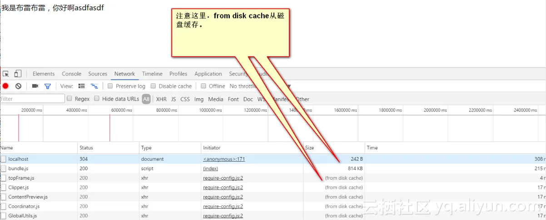Enable the Regex filter checkbox
546x220 pixels.
[x=69, y=99]
